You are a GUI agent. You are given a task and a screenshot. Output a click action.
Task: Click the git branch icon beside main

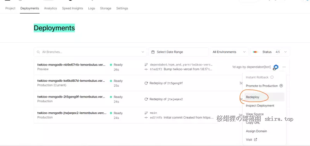click(146, 113)
